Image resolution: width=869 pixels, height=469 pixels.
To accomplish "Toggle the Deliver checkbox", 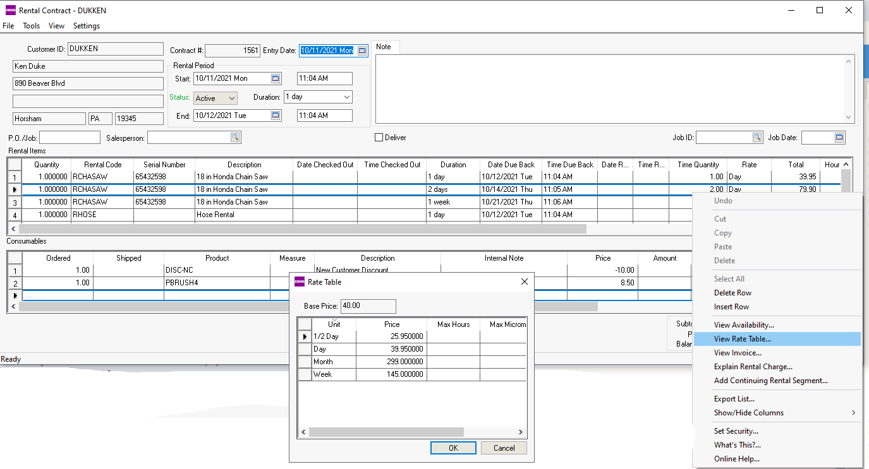I will (379, 138).
